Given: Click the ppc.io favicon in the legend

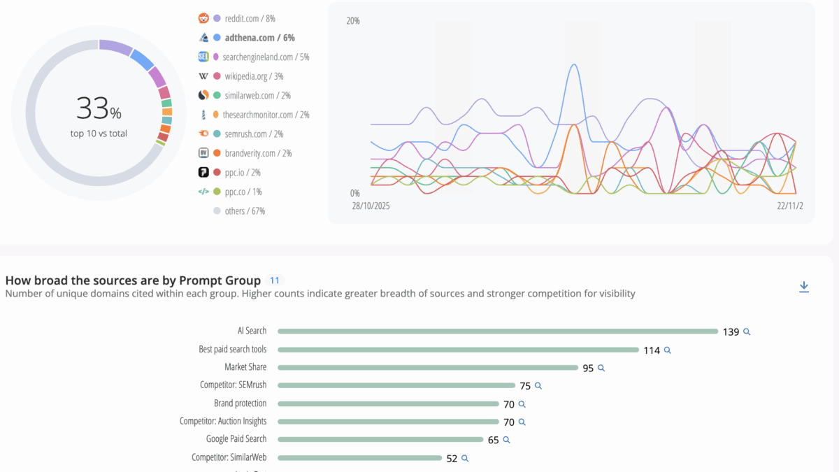Looking at the screenshot, I should tap(203, 171).
